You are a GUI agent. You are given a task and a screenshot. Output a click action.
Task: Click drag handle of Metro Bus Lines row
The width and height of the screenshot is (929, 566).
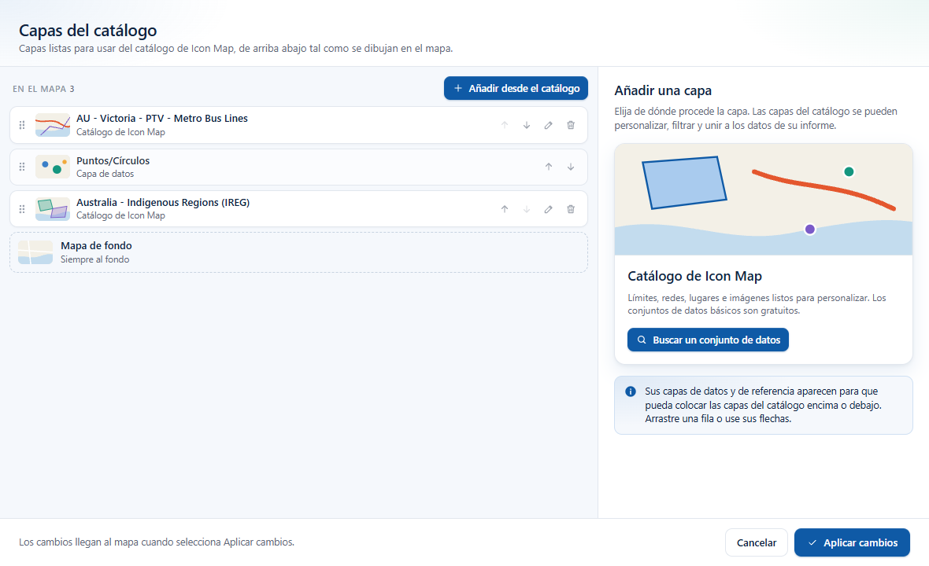coord(22,125)
